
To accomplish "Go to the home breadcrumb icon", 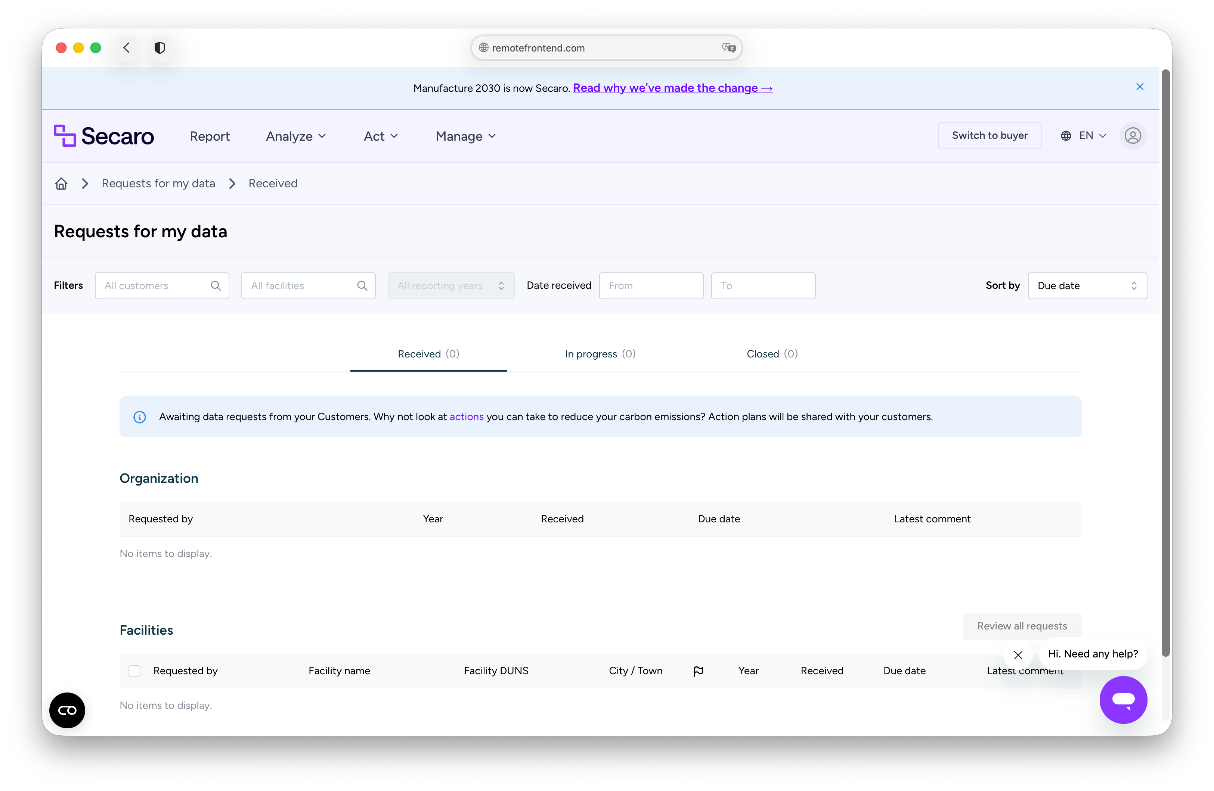I will point(61,184).
